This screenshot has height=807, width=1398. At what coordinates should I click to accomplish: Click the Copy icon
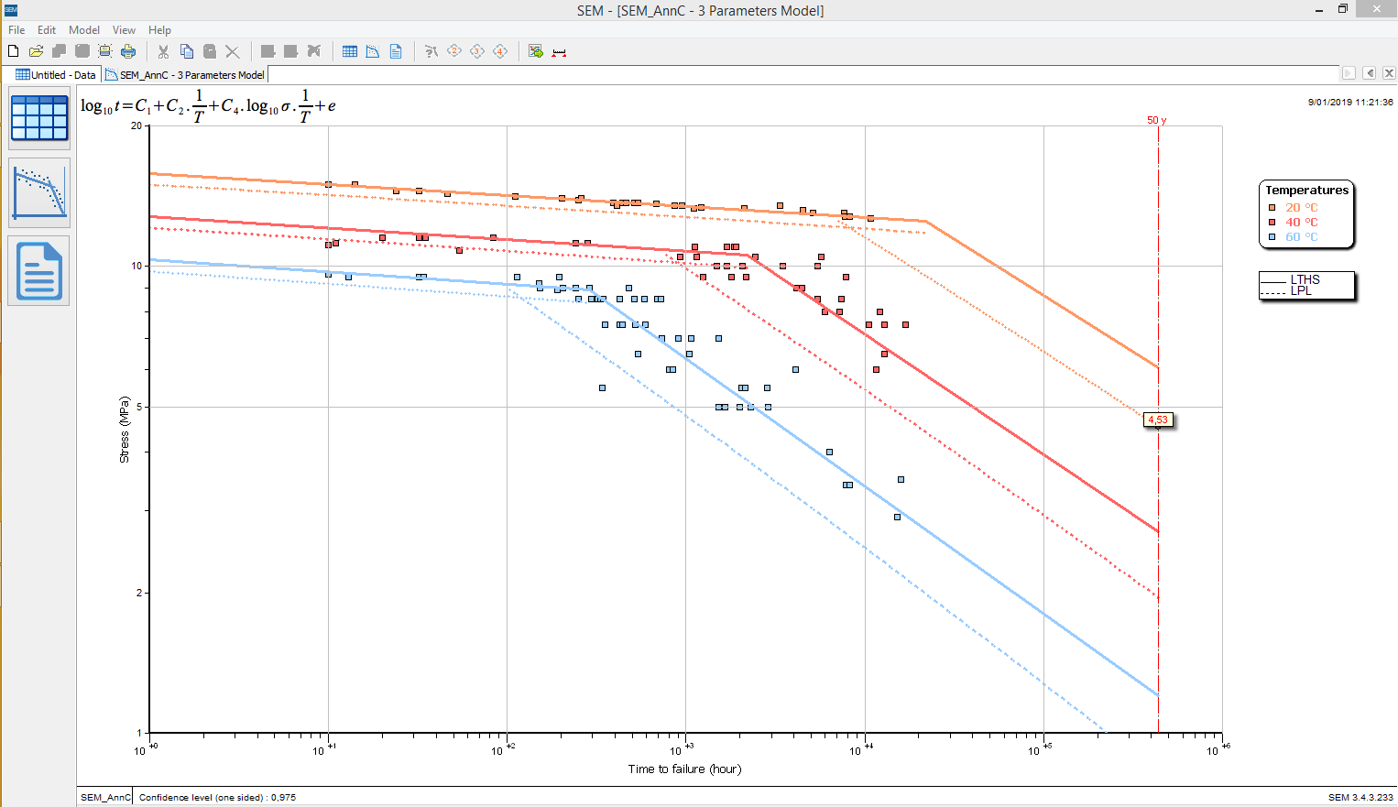pyautogui.click(x=187, y=51)
